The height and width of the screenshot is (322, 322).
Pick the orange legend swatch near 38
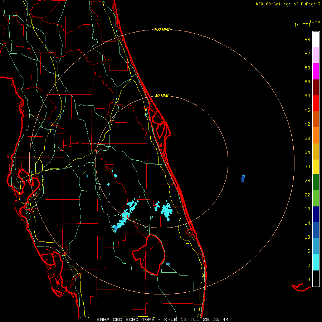coord(316,135)
